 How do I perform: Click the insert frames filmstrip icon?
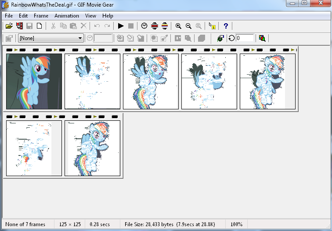pyautogui.click(x=19, y=26)
